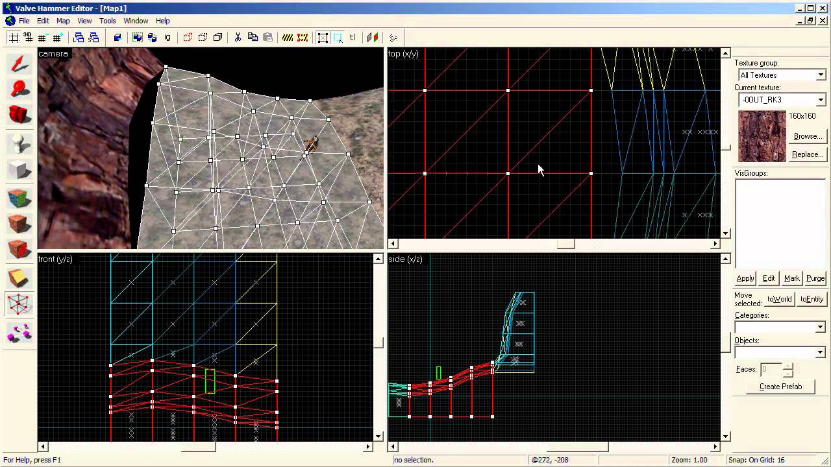Click the Faces count field
Screen dimensions: 831x467
(x=771, y=370)
